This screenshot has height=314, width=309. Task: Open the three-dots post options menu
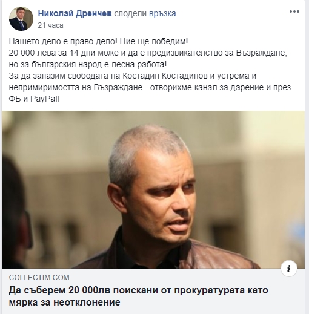pyautogui.click(x=294, y=11)
